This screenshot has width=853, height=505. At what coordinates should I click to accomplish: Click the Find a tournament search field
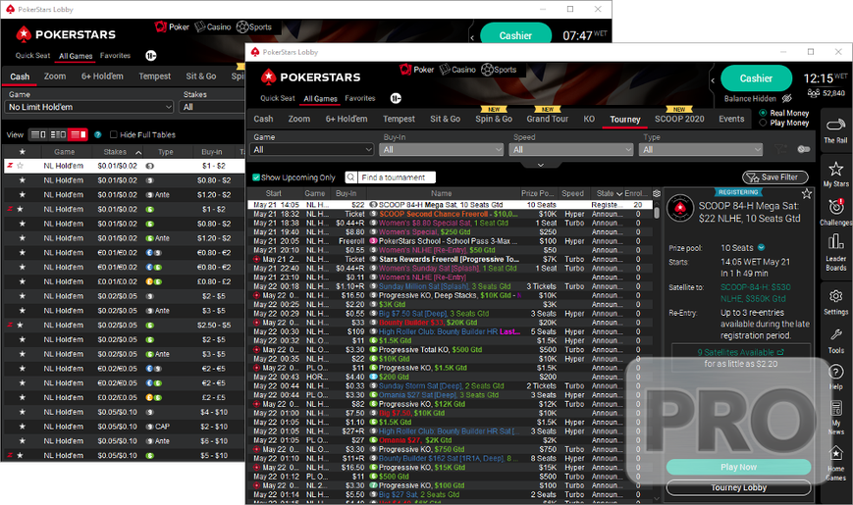pos(396,177)
